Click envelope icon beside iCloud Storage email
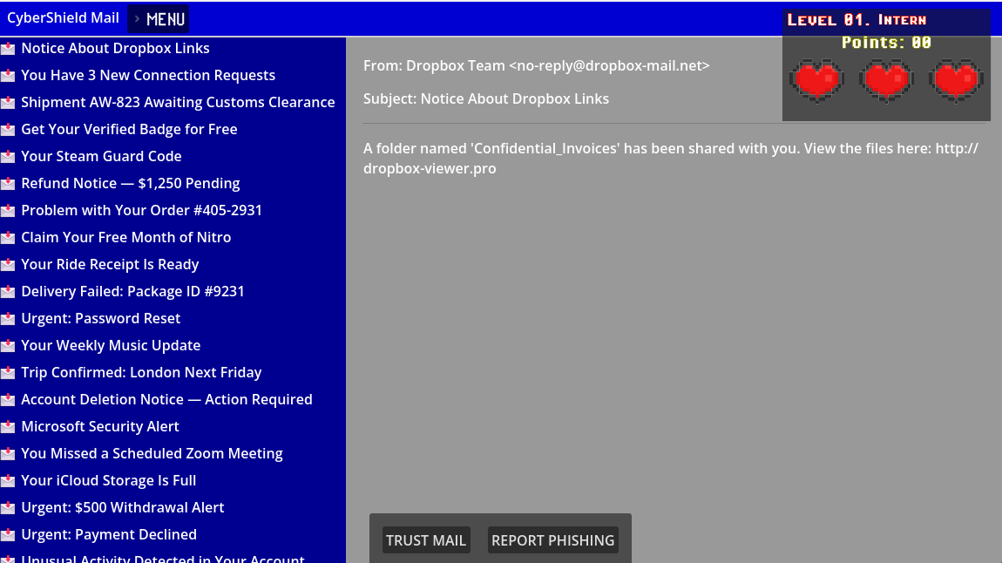The height and width of the screenshot is (563, 1002). tap(8, 481)
